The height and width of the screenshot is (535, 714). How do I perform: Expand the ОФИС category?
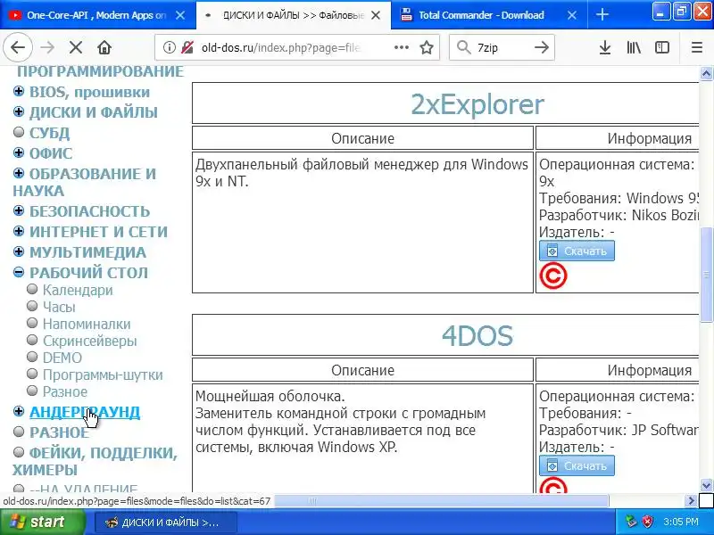tap(19, 152)
